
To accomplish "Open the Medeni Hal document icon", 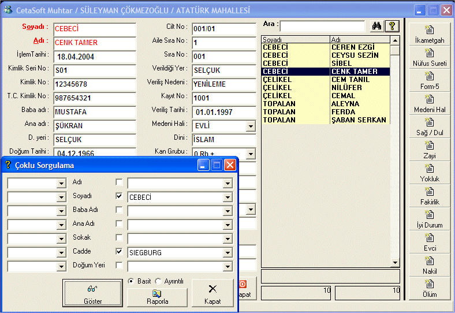I will click(x=429, y=99).
